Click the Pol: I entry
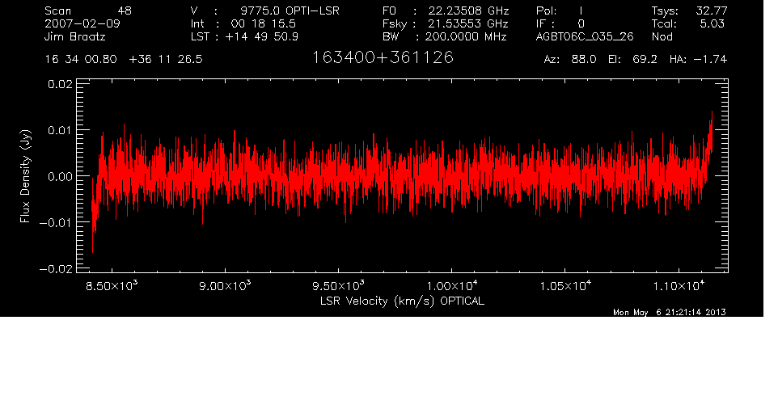 pyautogui.click(x=560, y=11)
